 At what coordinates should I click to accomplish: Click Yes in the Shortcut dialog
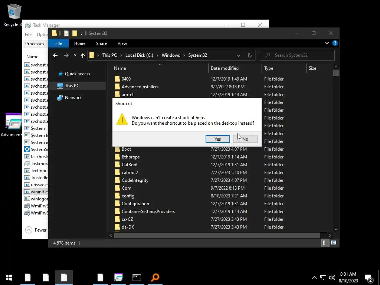point(217,139)
